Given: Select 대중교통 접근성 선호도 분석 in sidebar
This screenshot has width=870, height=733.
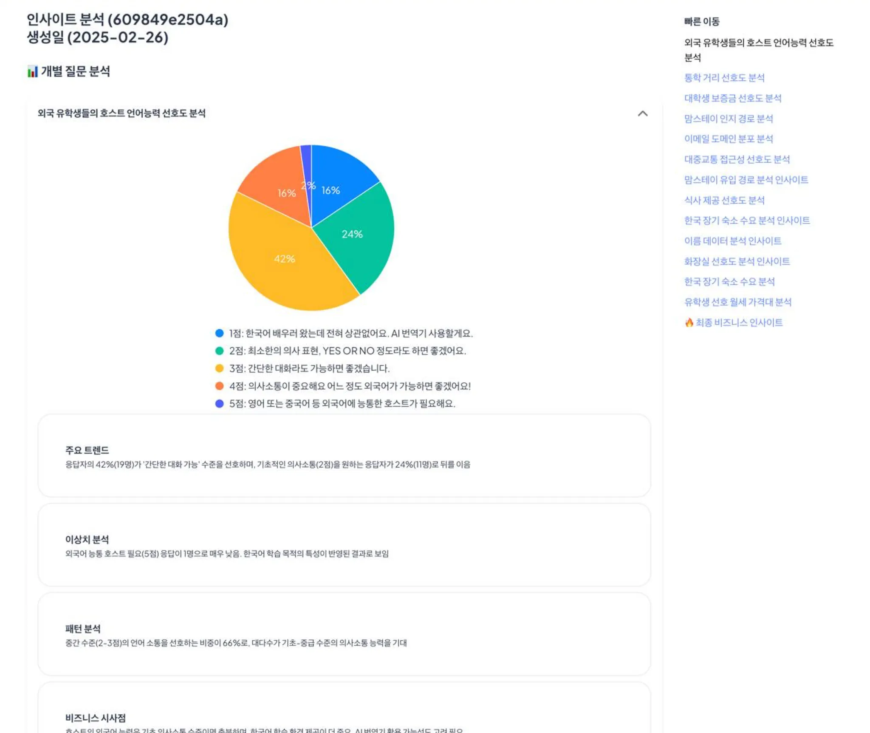Looking at the screenshot, I should click(x=737, y=159).
